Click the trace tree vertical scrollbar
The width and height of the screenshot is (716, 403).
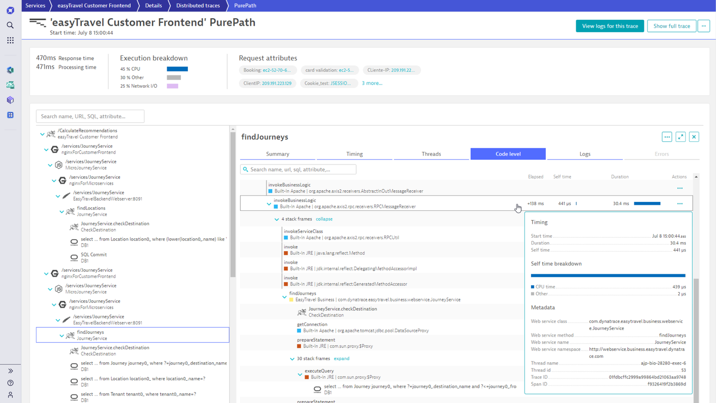[233, 205]
